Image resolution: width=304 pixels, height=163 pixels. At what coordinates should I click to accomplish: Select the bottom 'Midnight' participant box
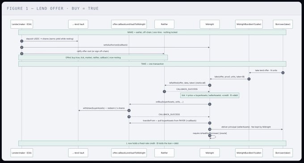(x=210, y=153)
